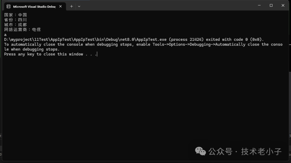Viewport: 291px width, 163px height.
Task: Open a new terminal tab with plus
Action: click(x=71, y=6)
